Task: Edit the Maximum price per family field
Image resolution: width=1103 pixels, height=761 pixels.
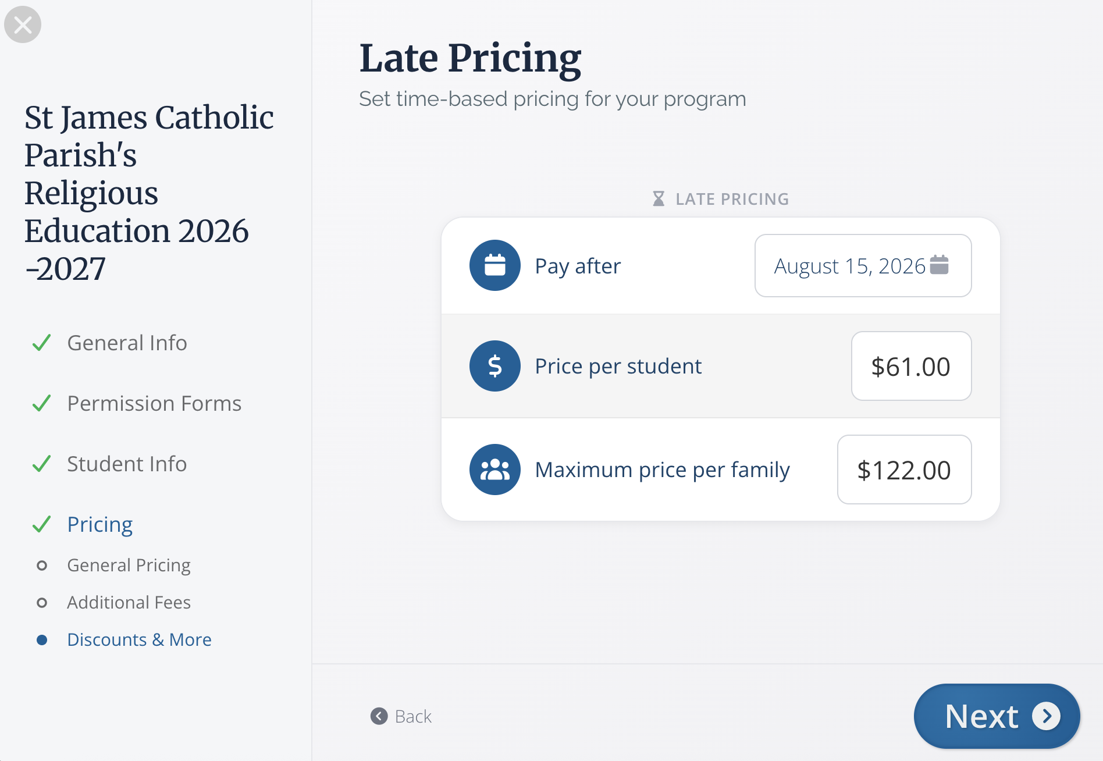Action: pos(903,470)
